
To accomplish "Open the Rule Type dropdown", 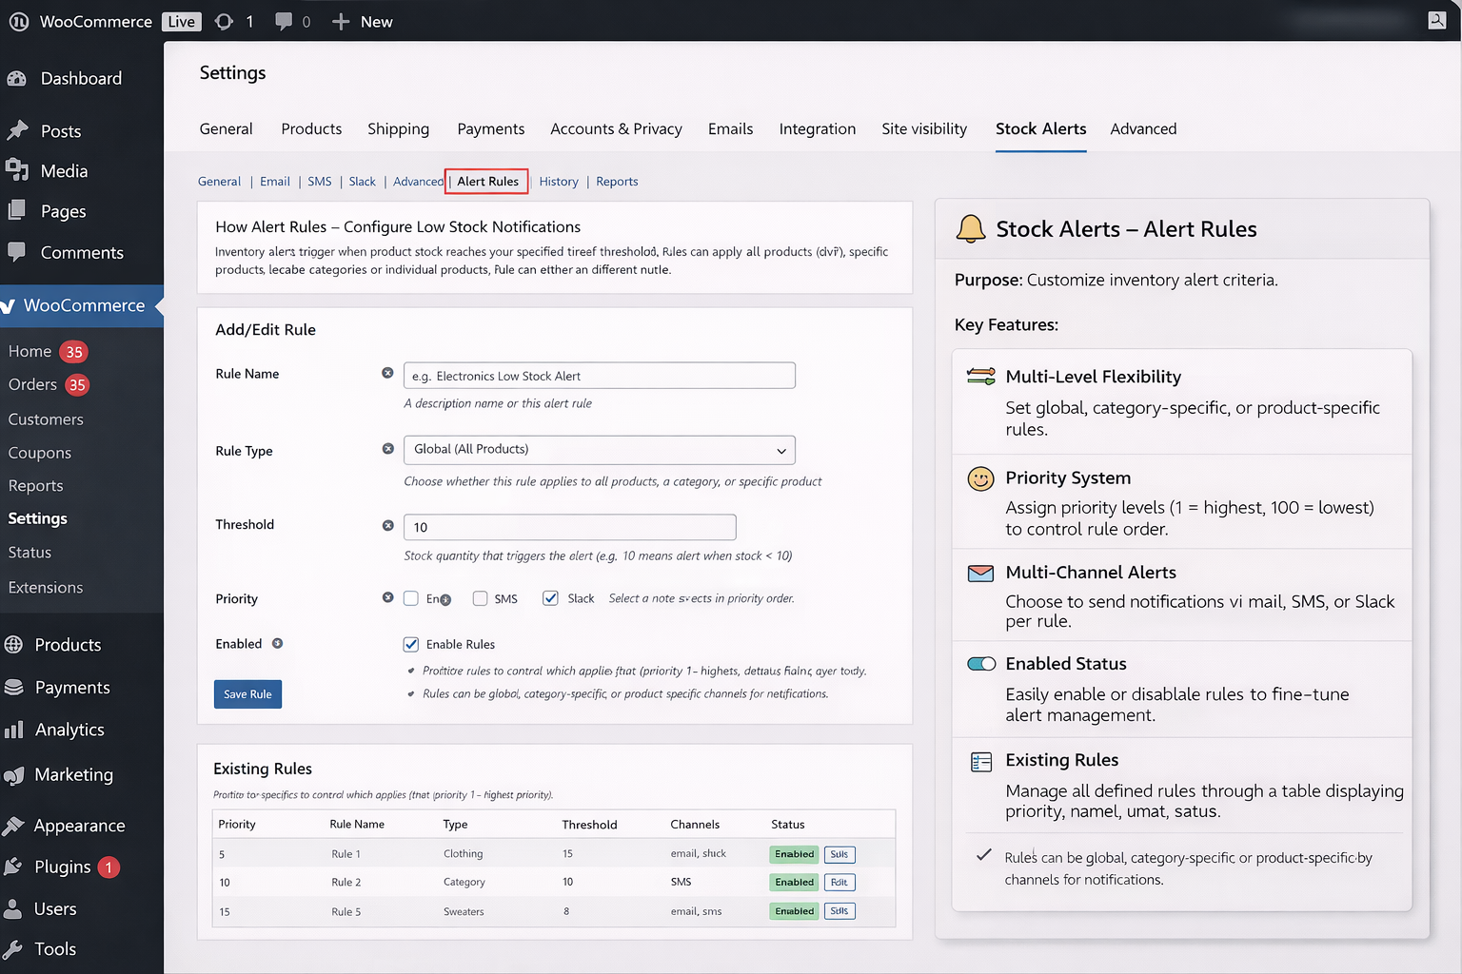I will (599, 449).
